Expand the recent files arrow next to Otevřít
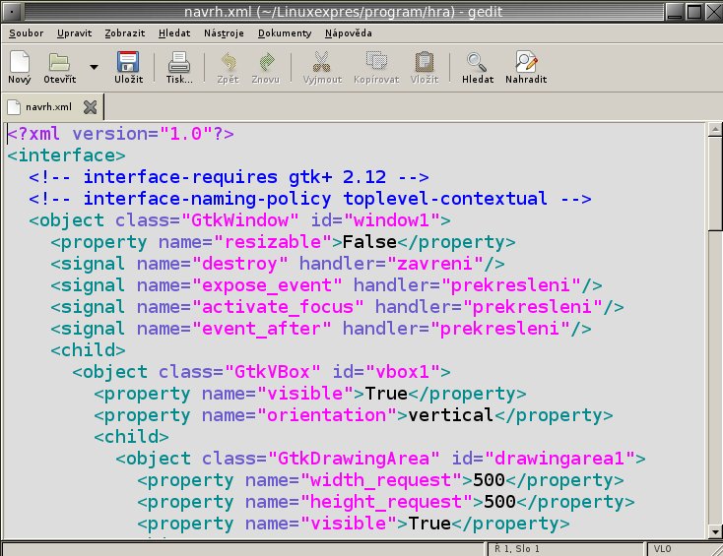 94,67
